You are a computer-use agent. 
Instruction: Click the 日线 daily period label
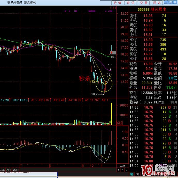point(122,166)
